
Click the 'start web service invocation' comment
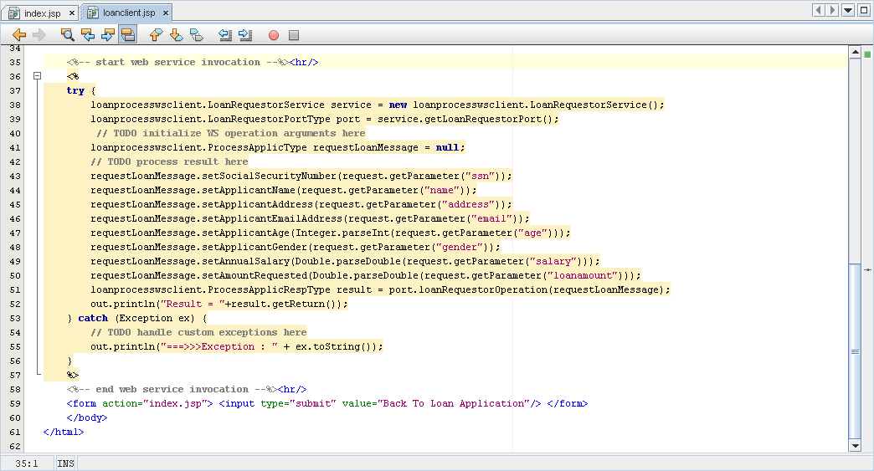177,63
